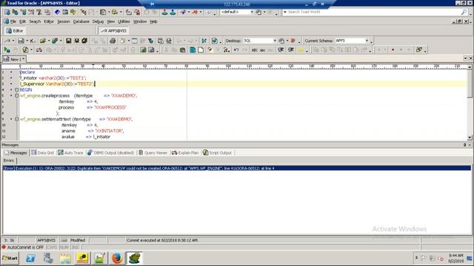Switch to the Data Grid tab
This screenshot has height=266, width=474.
pyautogui.click(x=43, y=153)
